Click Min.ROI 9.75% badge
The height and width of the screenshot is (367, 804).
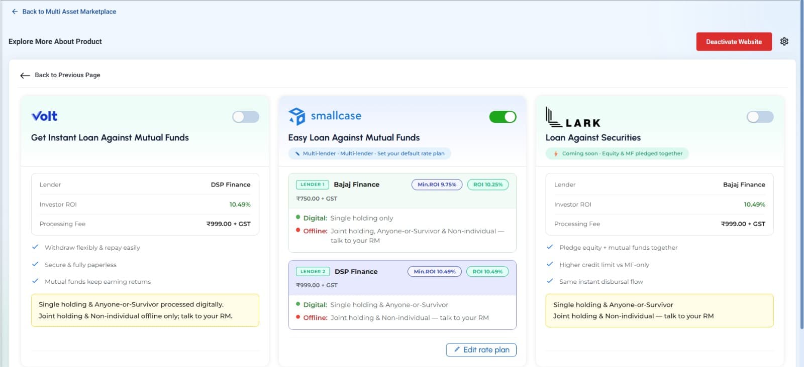pyautogui.click(x=437, y=185)
